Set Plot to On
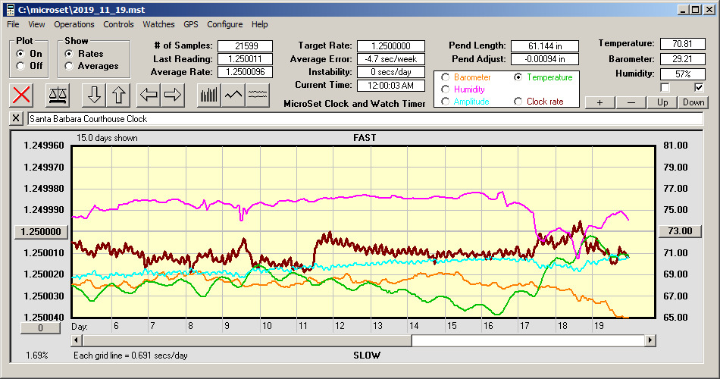The height and width of the screenshot is (379, 720). [20, 54]
